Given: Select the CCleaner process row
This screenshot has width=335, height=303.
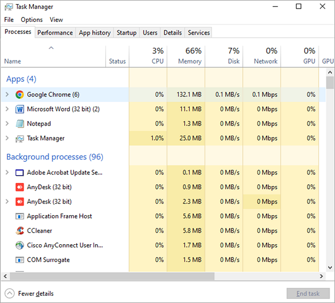Looking at the screenshot, I should coord(163,230).
